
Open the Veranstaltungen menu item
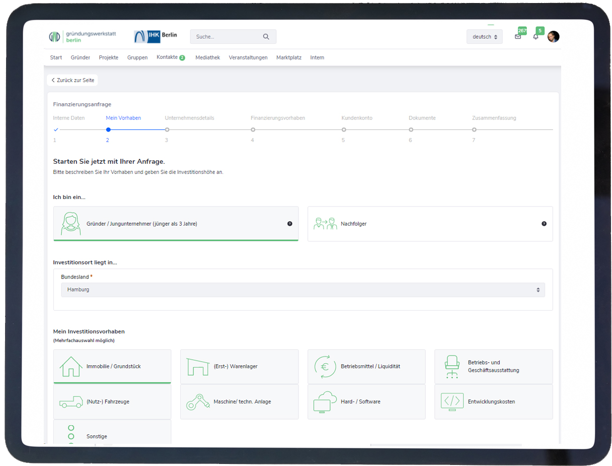[x=248, y=57]
